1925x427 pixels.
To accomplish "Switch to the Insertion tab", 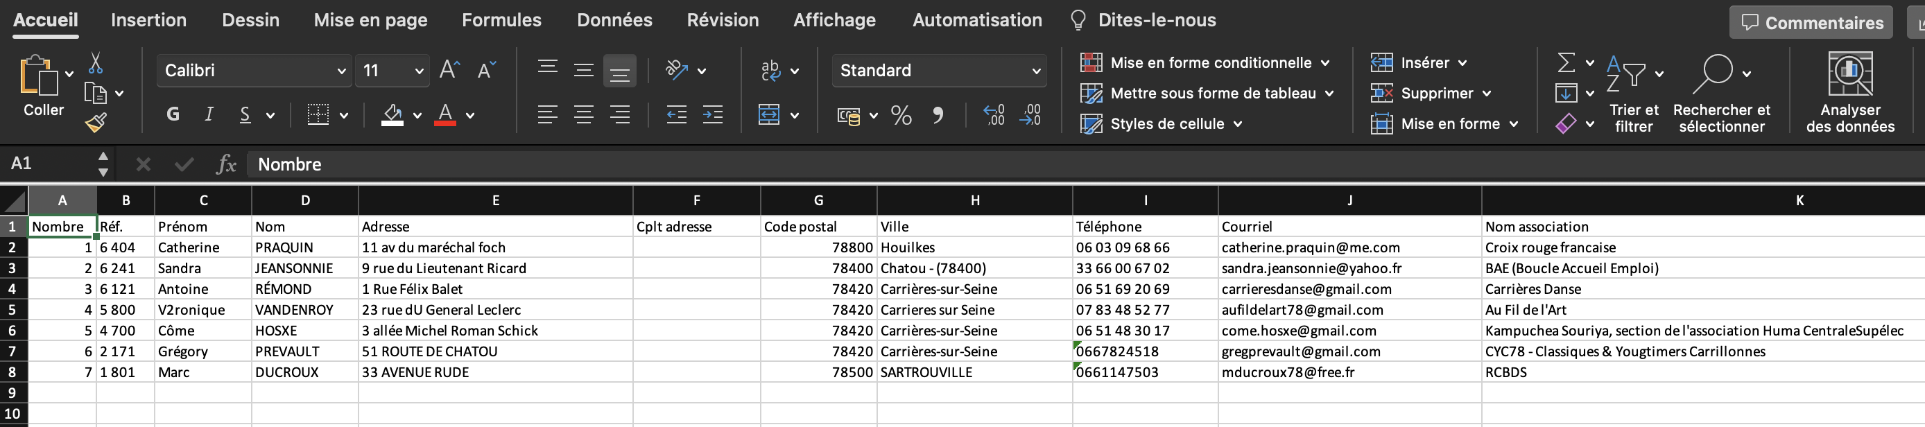I will point(148,20).
